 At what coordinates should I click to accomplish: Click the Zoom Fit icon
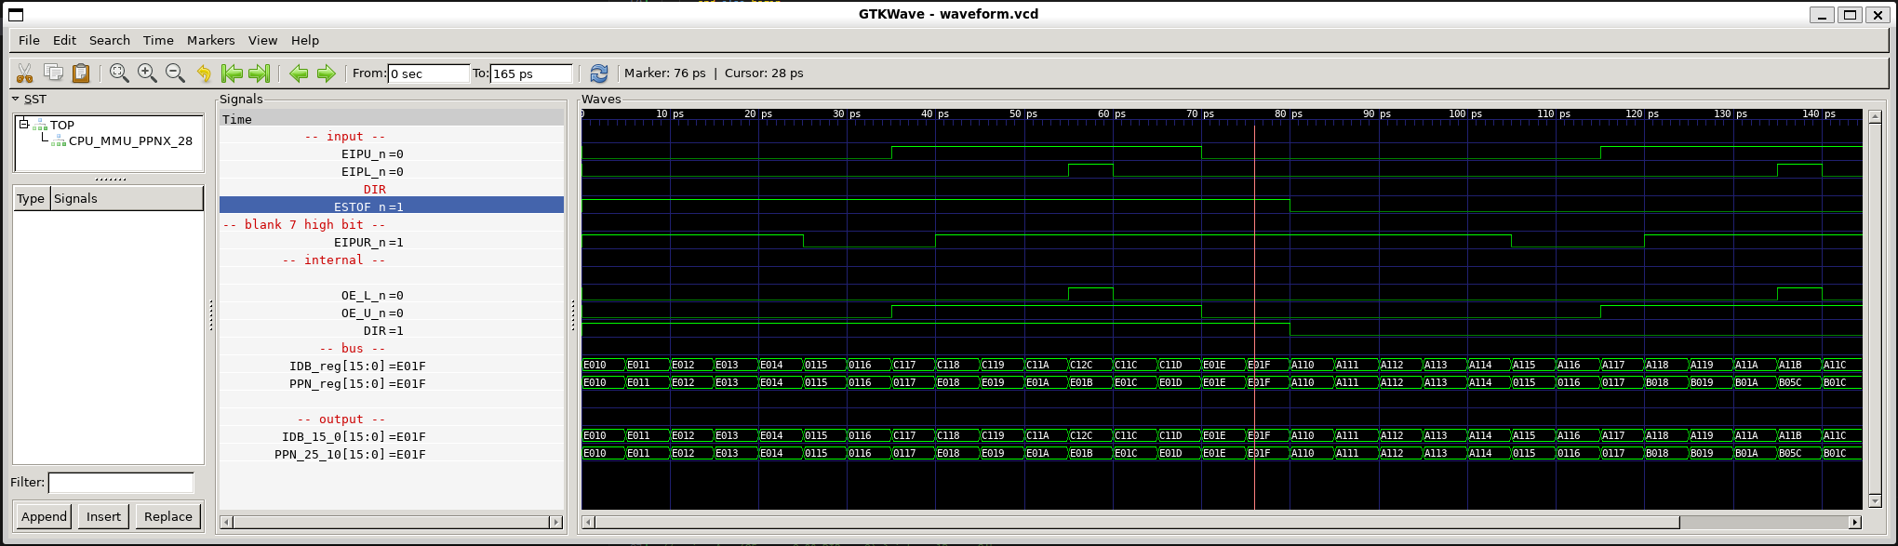coord(119,73)
